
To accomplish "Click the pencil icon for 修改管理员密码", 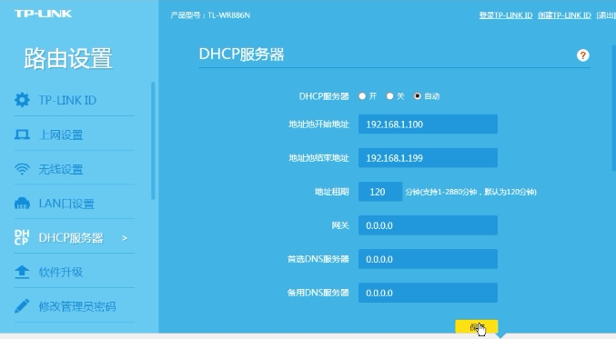I will tap(22, 306).
